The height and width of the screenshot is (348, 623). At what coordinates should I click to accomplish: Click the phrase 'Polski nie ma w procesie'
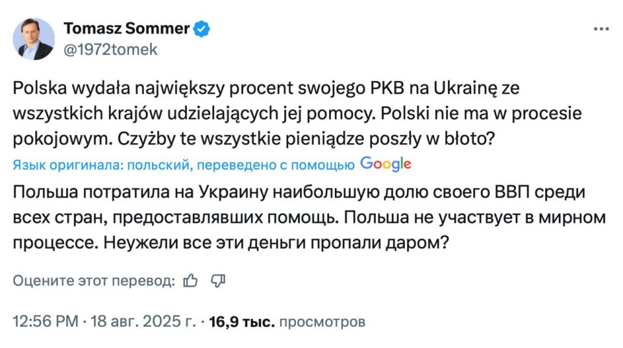[x=481, y=114]
